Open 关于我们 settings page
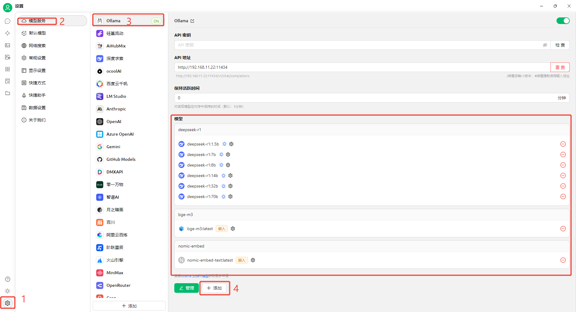Image resolution: width=576 pixels, height=312 pixels. tap(52, 120)
